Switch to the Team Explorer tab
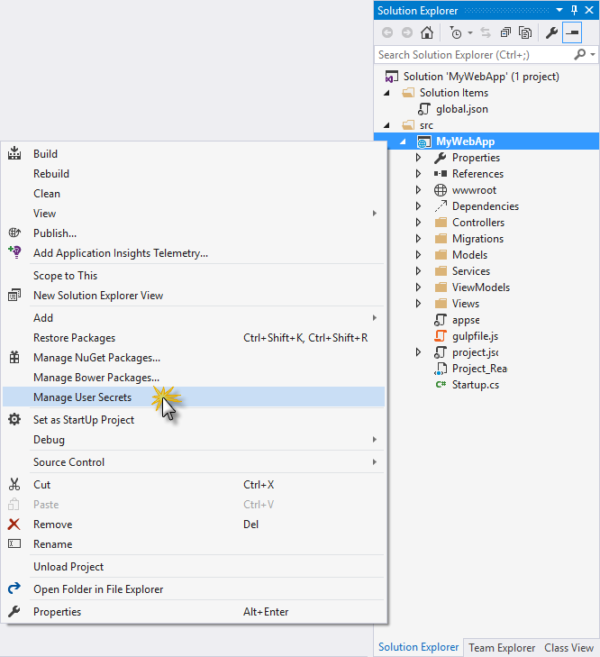 tap(502, 648)
